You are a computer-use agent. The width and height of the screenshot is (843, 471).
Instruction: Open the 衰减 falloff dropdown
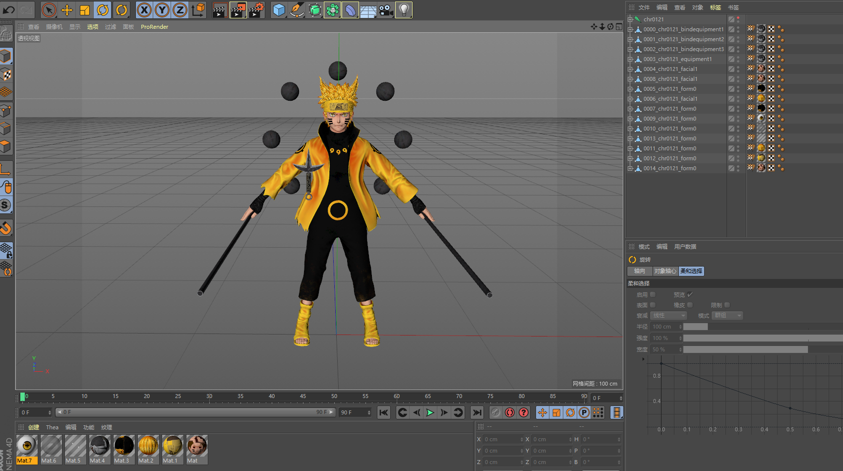tap(669, 316)
